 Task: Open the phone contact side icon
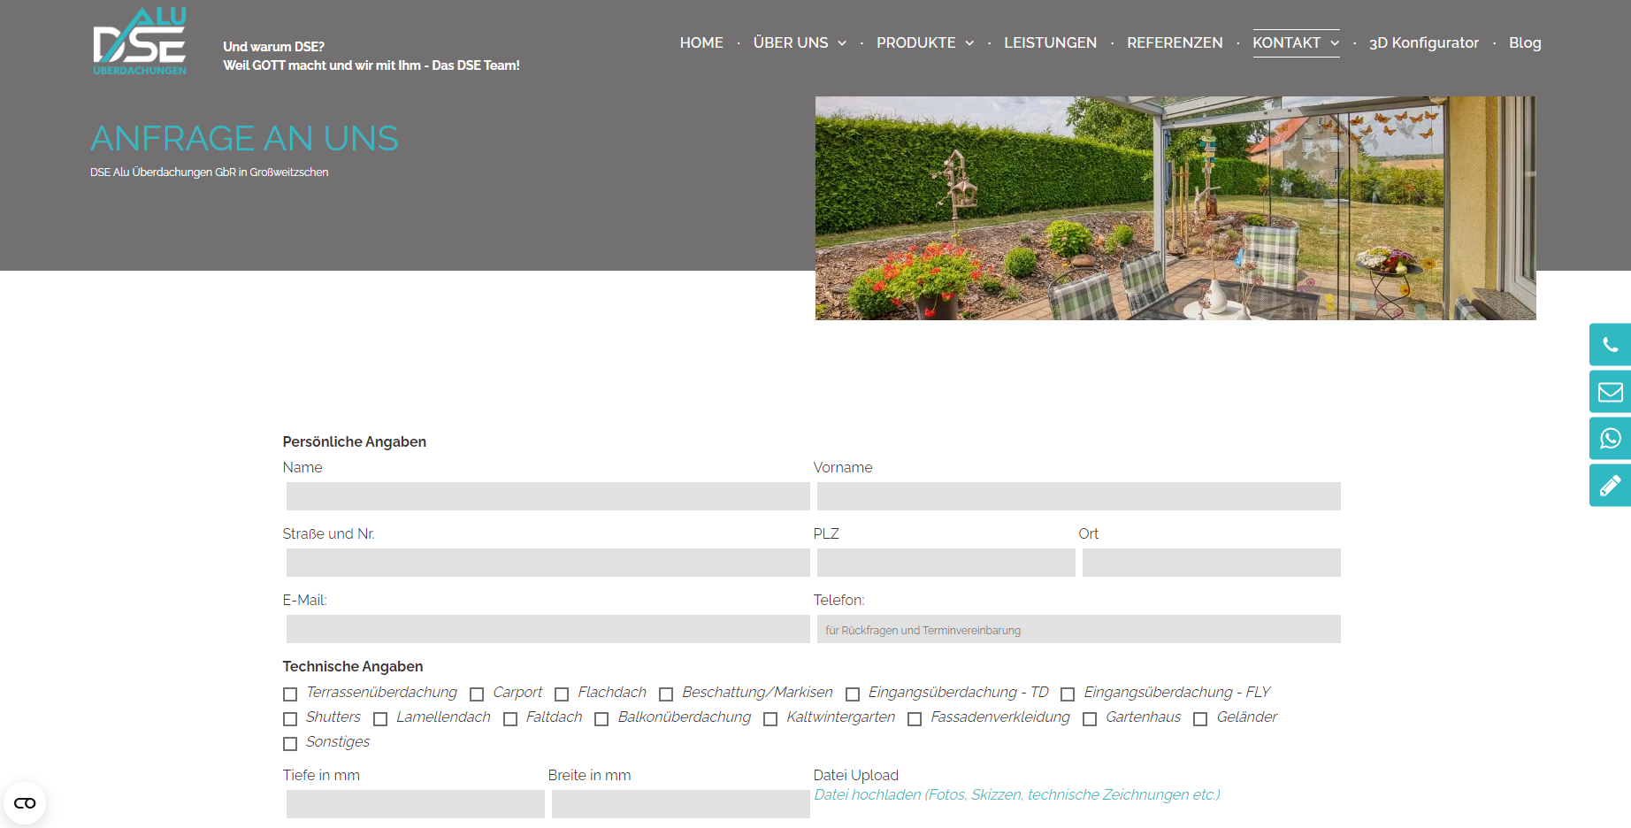click(x=1610, y=345)
